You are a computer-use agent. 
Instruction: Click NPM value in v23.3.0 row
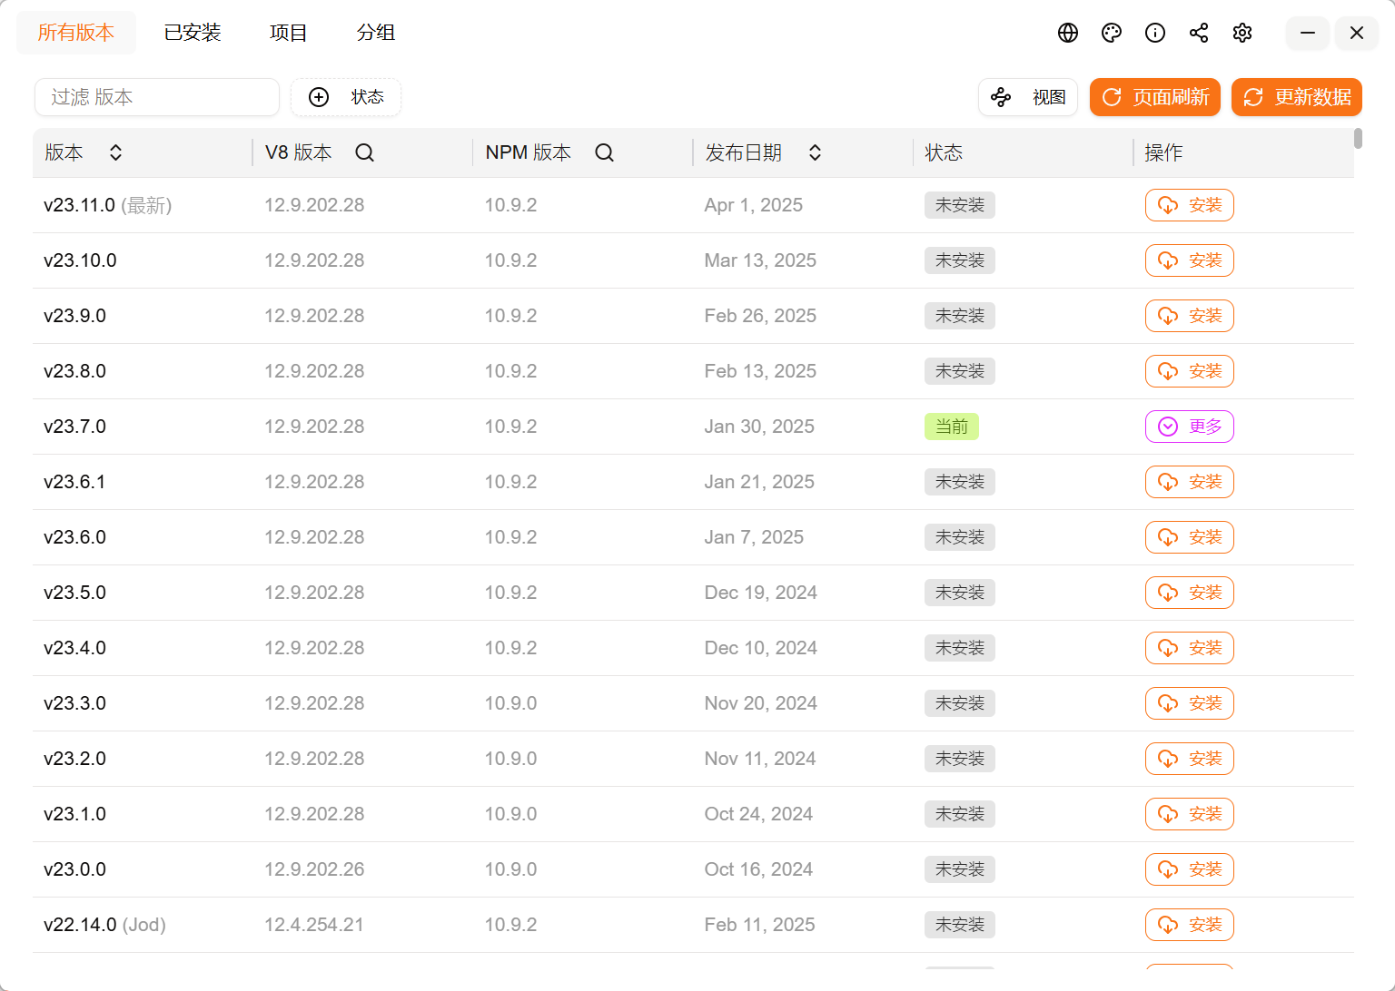510,703
